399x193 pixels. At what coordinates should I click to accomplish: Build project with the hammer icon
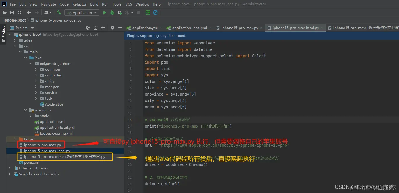(x=59, y=12)
